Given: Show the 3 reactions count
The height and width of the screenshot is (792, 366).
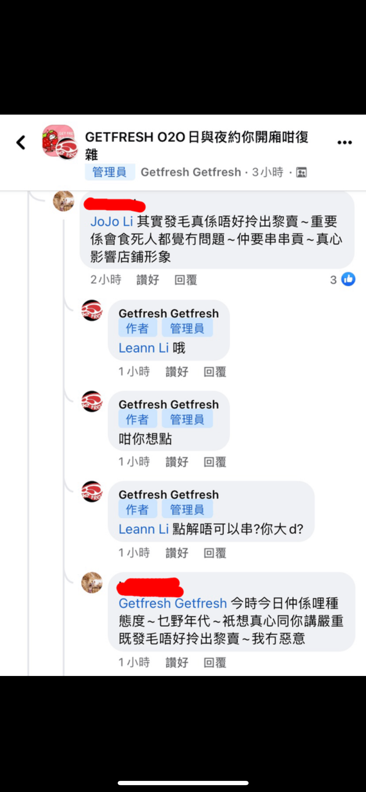Looking at the screenshot, I should click(334, 280).
